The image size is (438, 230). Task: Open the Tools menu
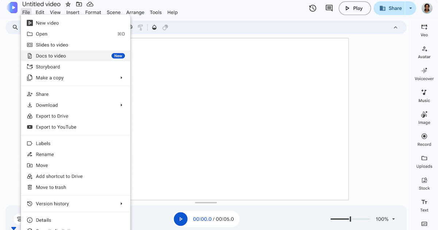(155, 12)
